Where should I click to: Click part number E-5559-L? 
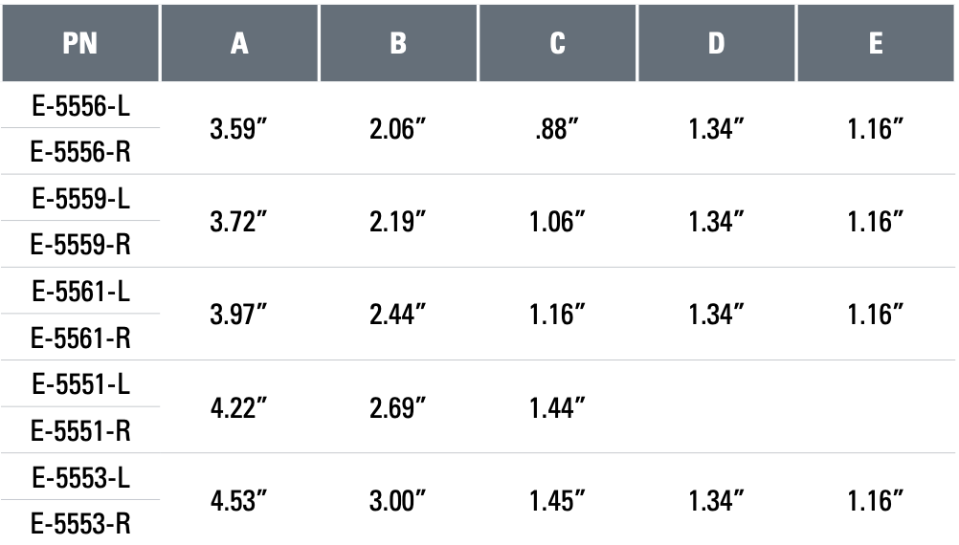coord(80,199)
